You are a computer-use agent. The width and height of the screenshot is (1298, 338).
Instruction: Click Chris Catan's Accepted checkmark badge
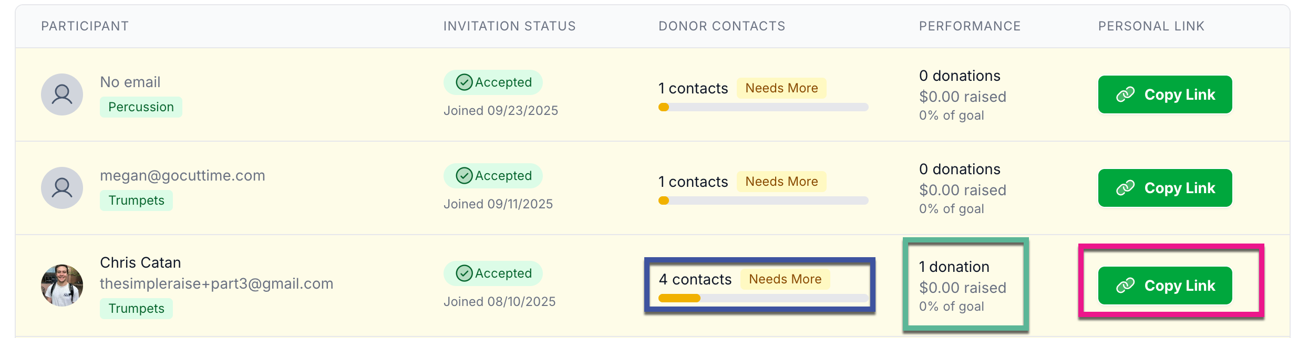click(493, 273)
